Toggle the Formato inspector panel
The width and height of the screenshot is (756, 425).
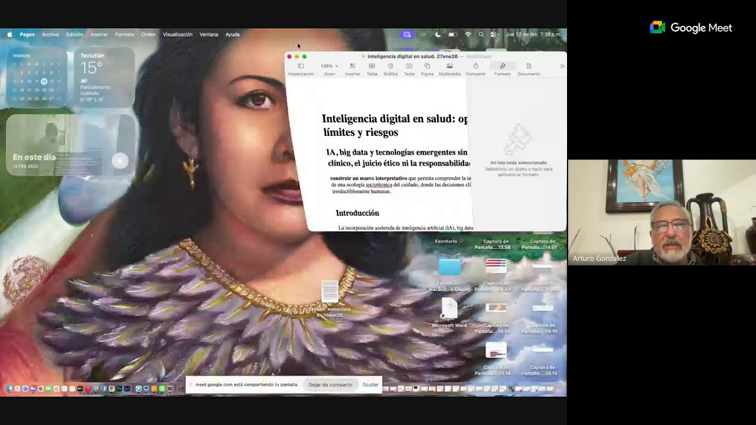coord(503,66)
